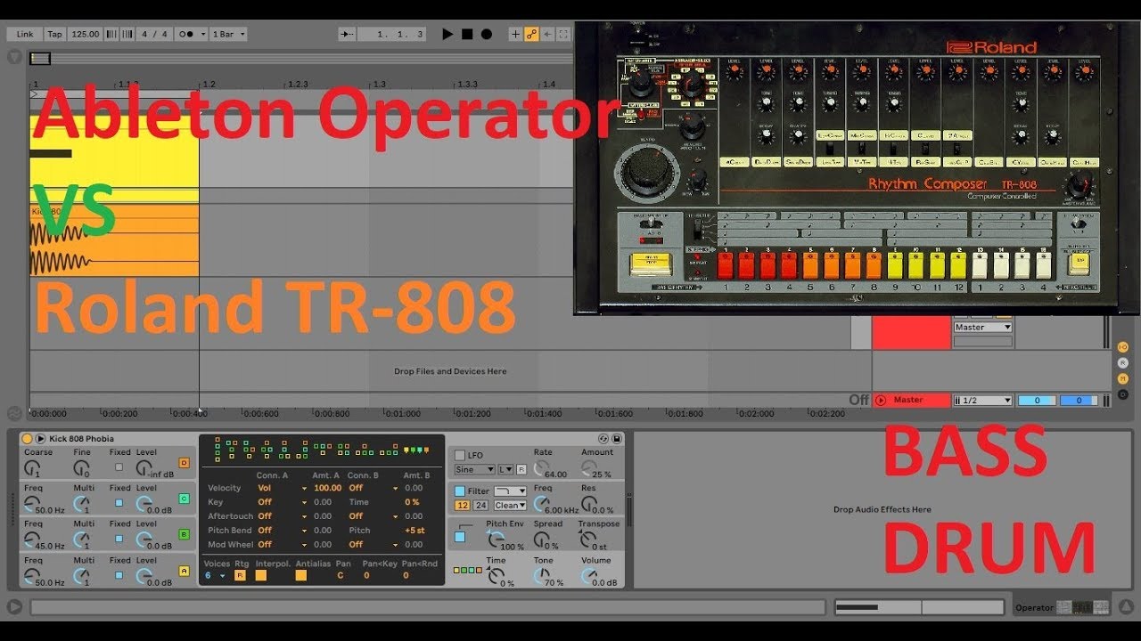Open the Mod Wheel Conn. B dropdown
This screenshot has width=1141, height=641.
373,545
